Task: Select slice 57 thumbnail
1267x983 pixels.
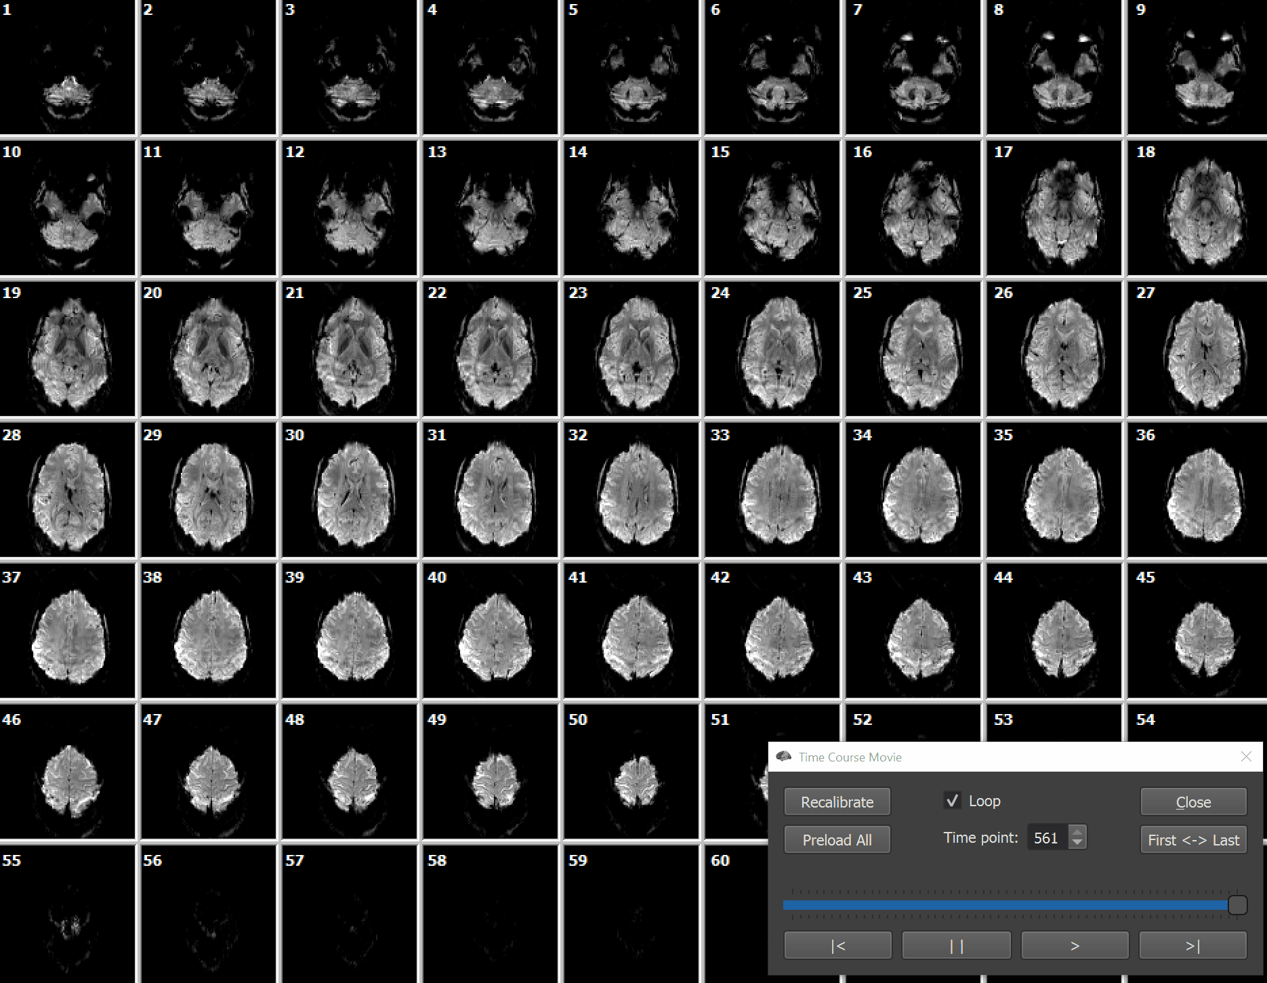Action: point(349,914)
